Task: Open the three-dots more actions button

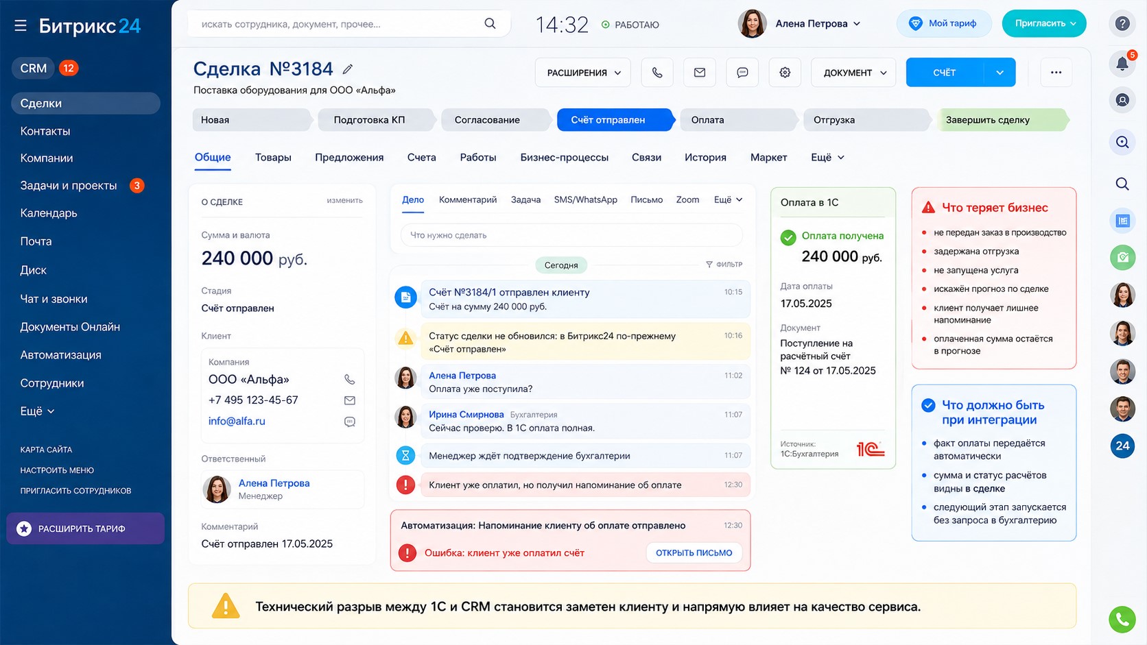Action: tap(1056, 73)
